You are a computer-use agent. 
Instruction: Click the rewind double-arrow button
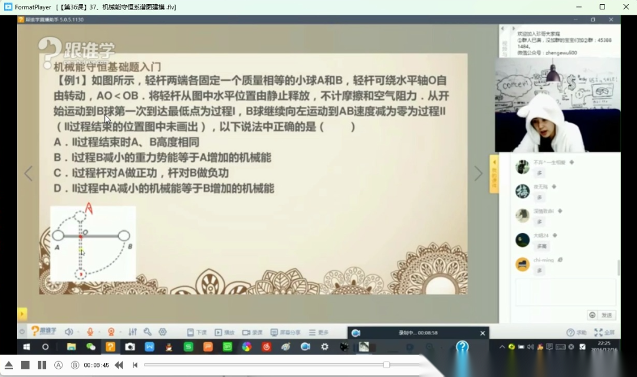(119, 365)
